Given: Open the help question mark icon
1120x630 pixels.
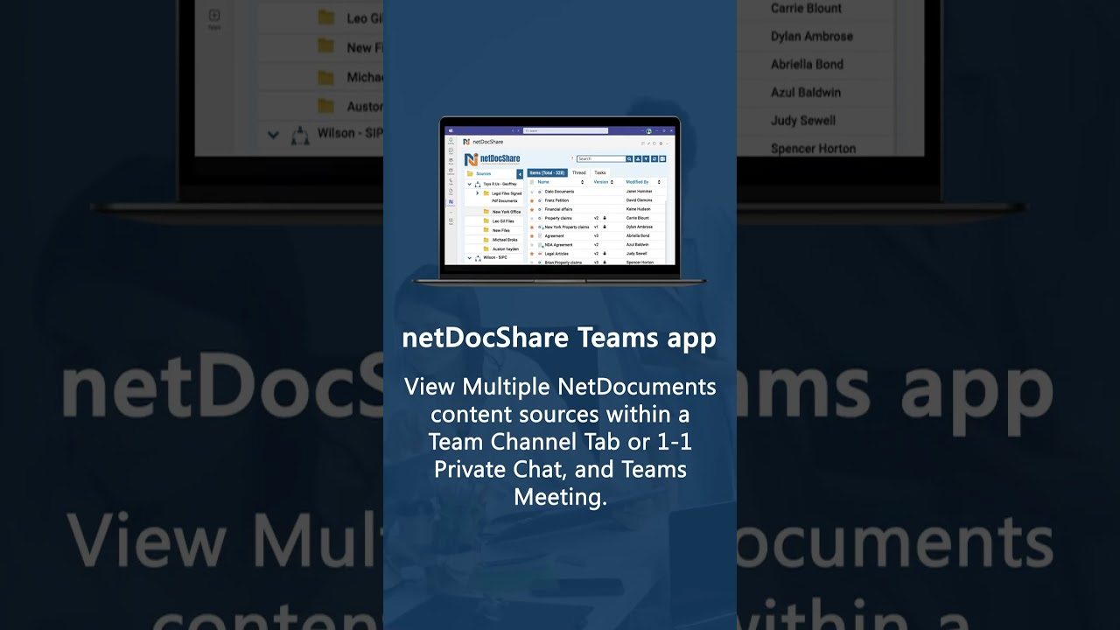Looking at the screenshot, I should click(572, 158).
